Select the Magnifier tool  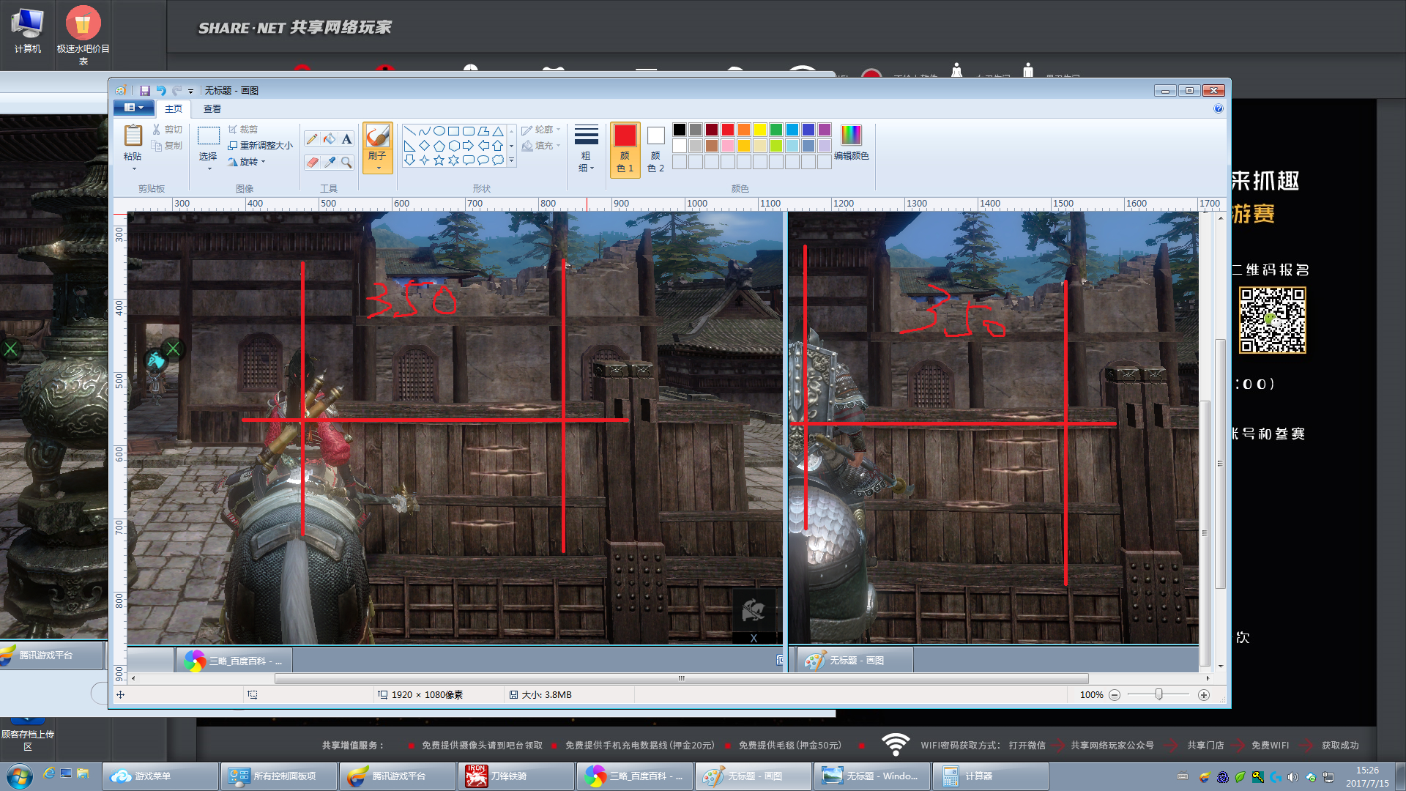click(x=347, y=162)
